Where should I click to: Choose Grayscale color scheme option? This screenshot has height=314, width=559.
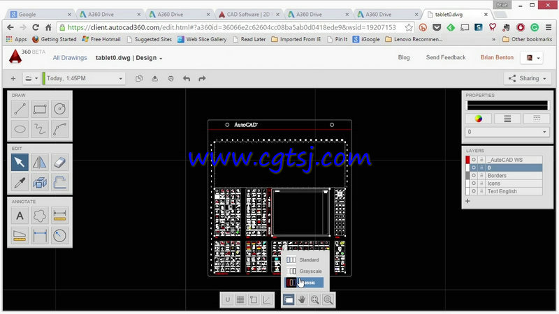pos(305,271)
